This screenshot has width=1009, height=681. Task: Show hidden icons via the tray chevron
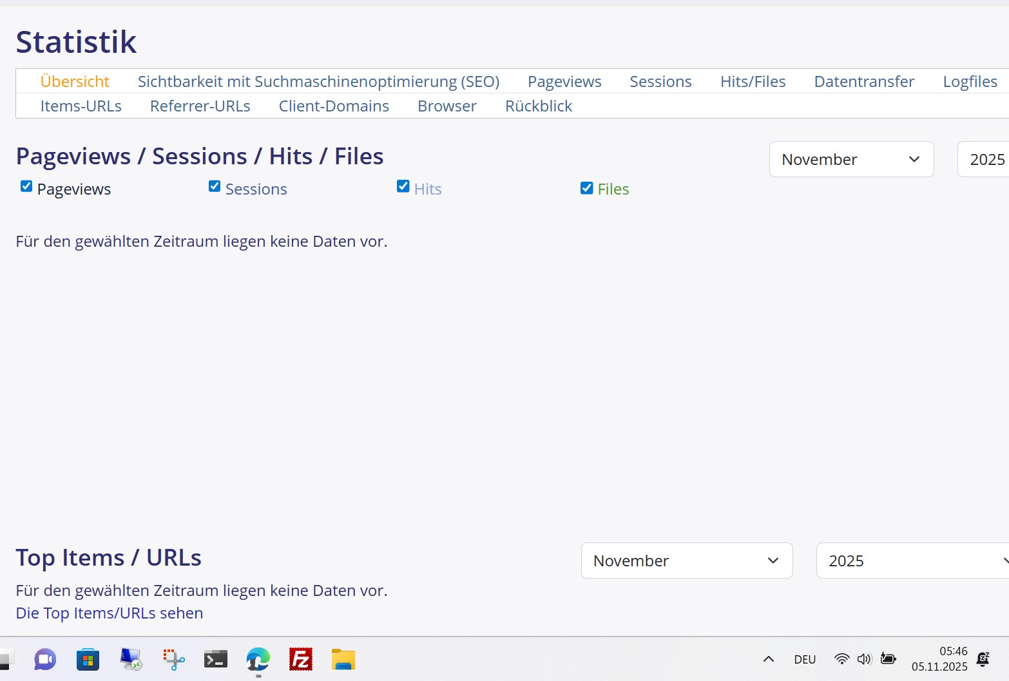pos(769,659)
